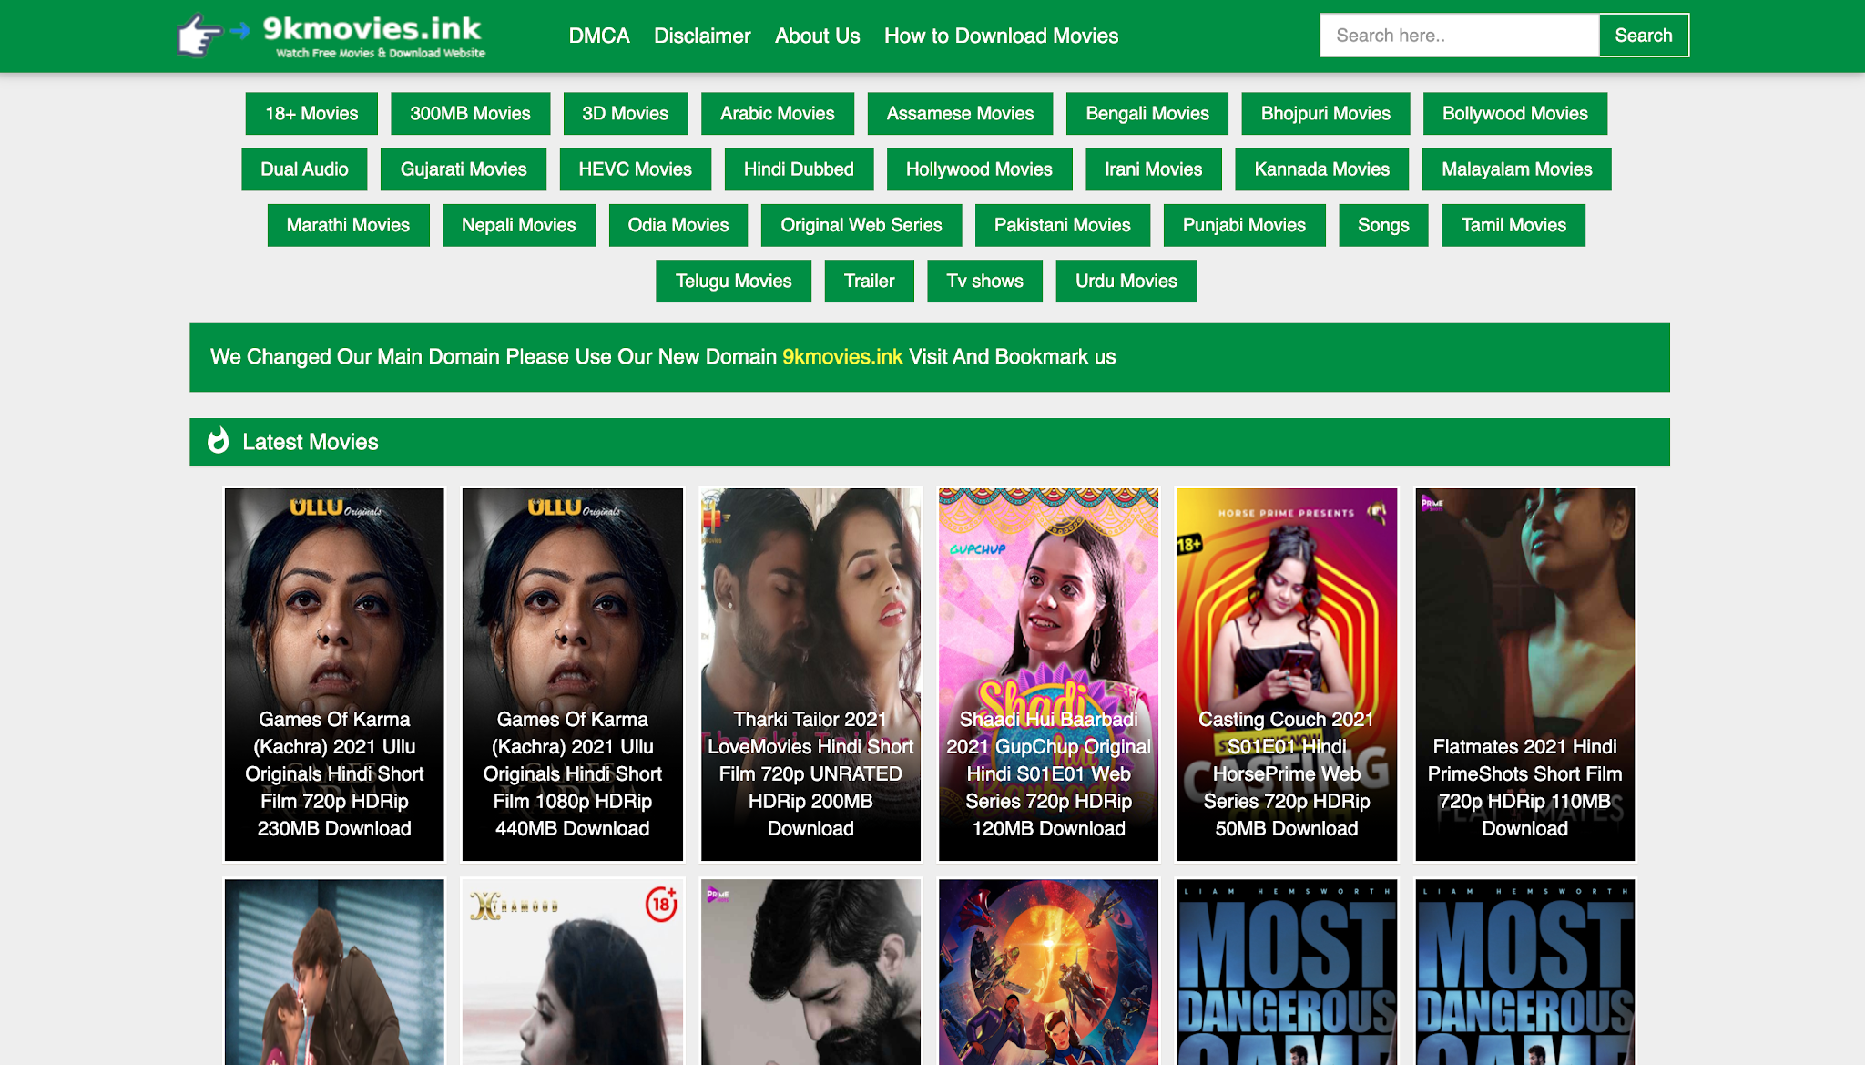The image size is (1865, 1065).
Task: Browse Gujarati Movies
Action: click(464, 169)
